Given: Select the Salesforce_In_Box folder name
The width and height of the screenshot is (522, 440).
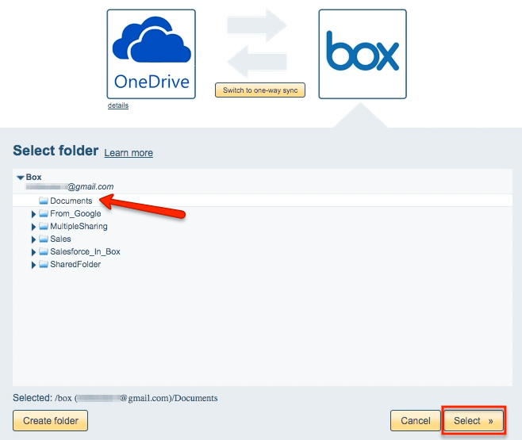Looking at the screenshot, I should 85,251.
